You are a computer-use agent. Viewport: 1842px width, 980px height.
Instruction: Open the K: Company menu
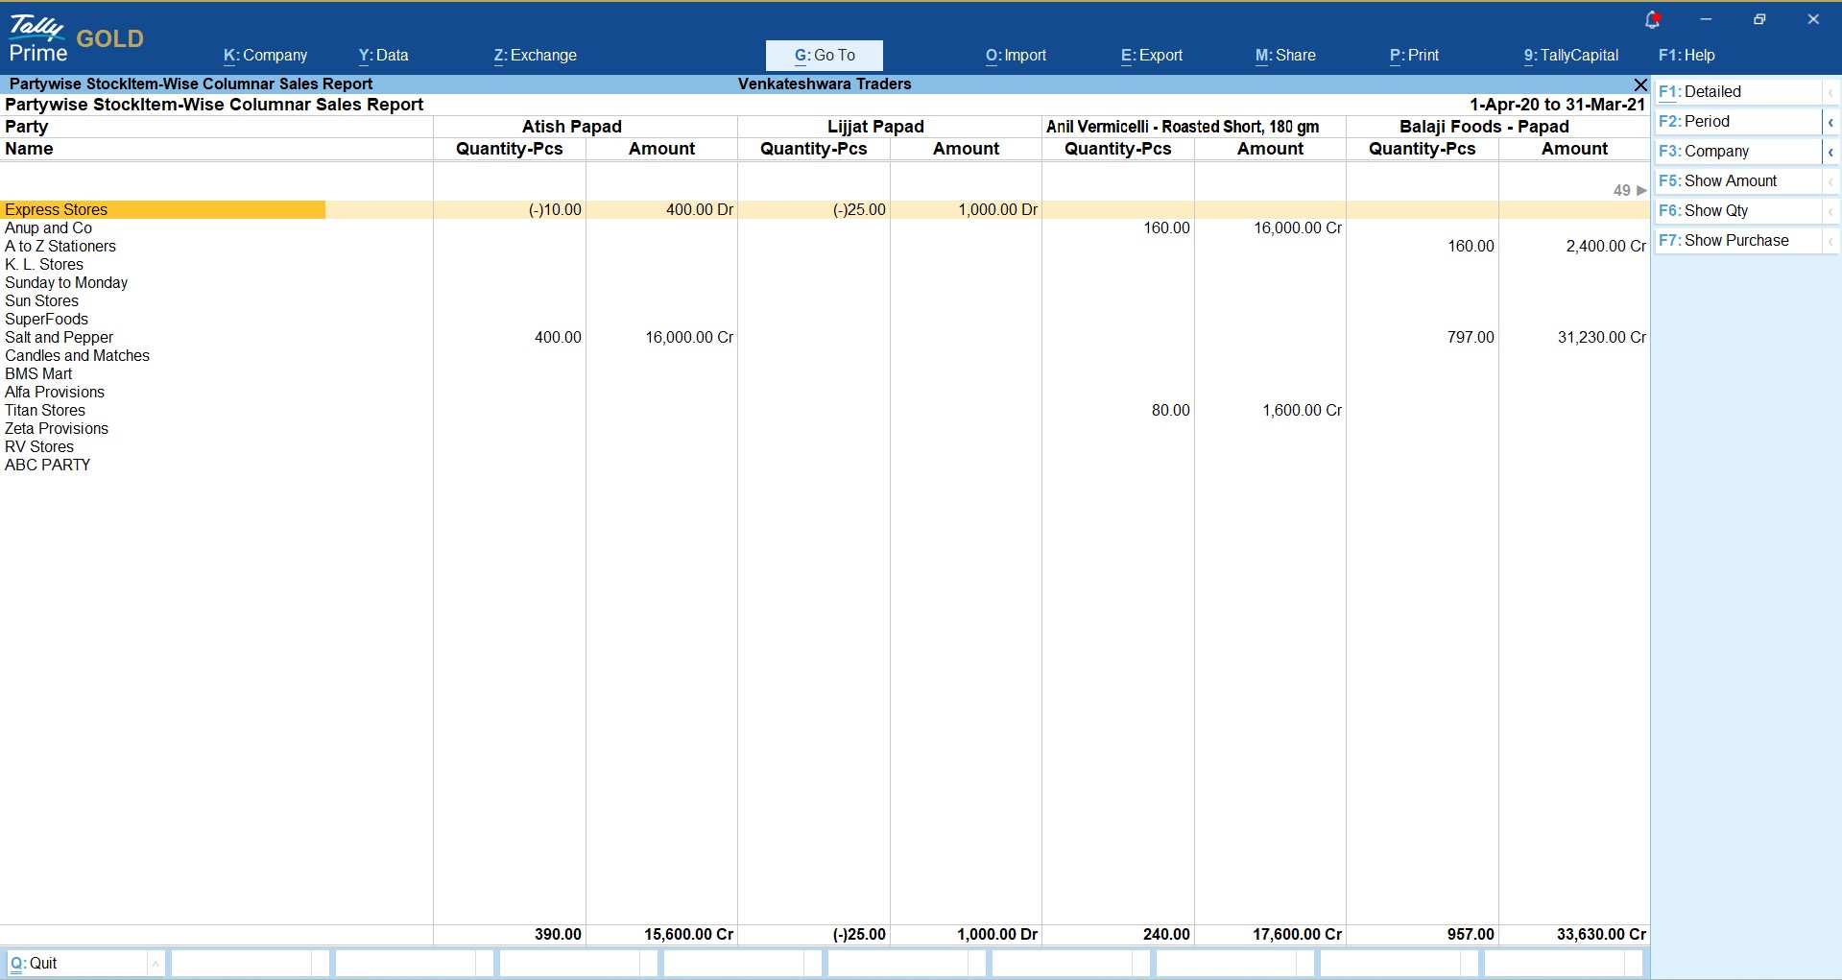point(265,56)
